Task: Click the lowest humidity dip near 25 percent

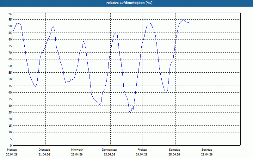Action: [130, 112]
